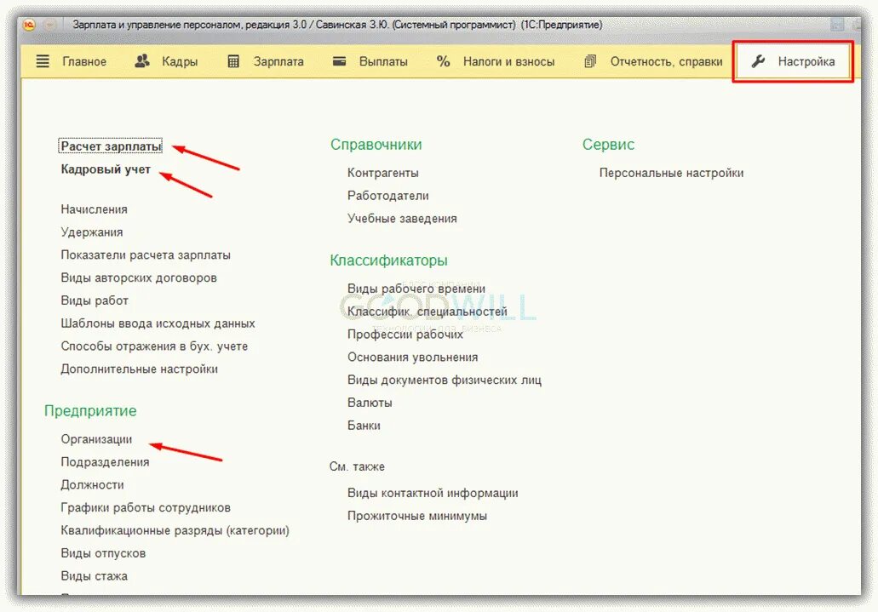Open the hamburger menu icon beside Главное

click(x=43, y=61)
